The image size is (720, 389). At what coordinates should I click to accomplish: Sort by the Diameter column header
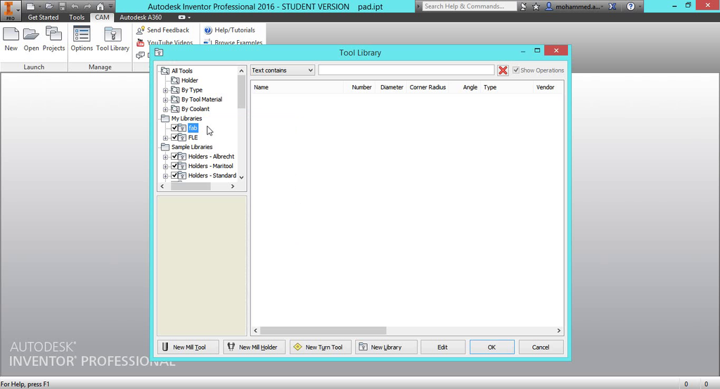(391, 87)
